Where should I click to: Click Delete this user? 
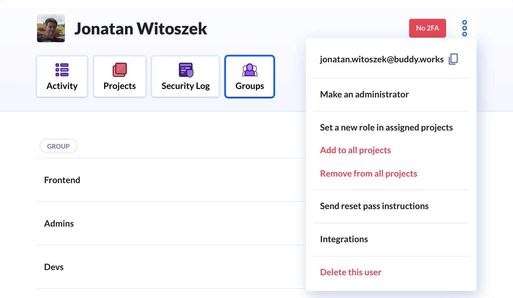coord(351,272)
